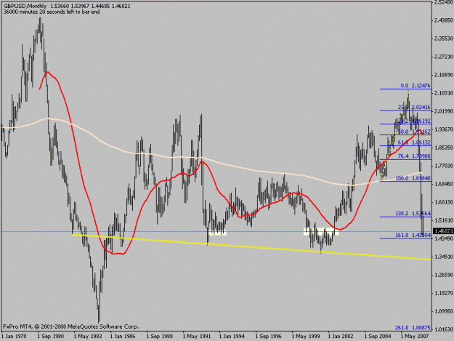
Task: Click the GBPUSD,Monthly chart title text
Action: point(25,6)
